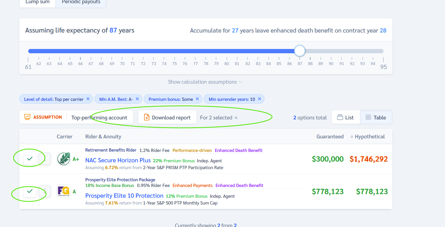
Task: Click the Assumption chart icon
Action: [x=27, y=117]
